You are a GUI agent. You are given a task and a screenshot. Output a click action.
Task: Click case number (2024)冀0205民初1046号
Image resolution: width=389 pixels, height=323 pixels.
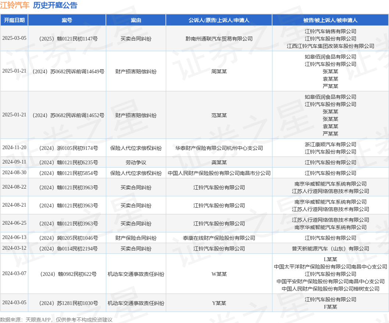tap(67, 238)
